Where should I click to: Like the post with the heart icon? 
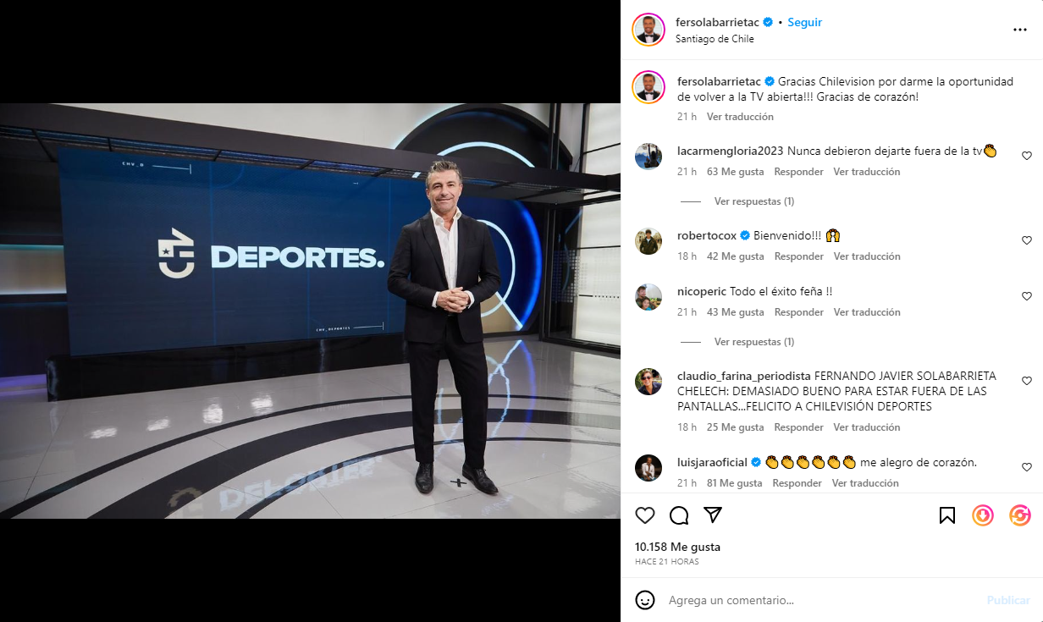(645, 515)
